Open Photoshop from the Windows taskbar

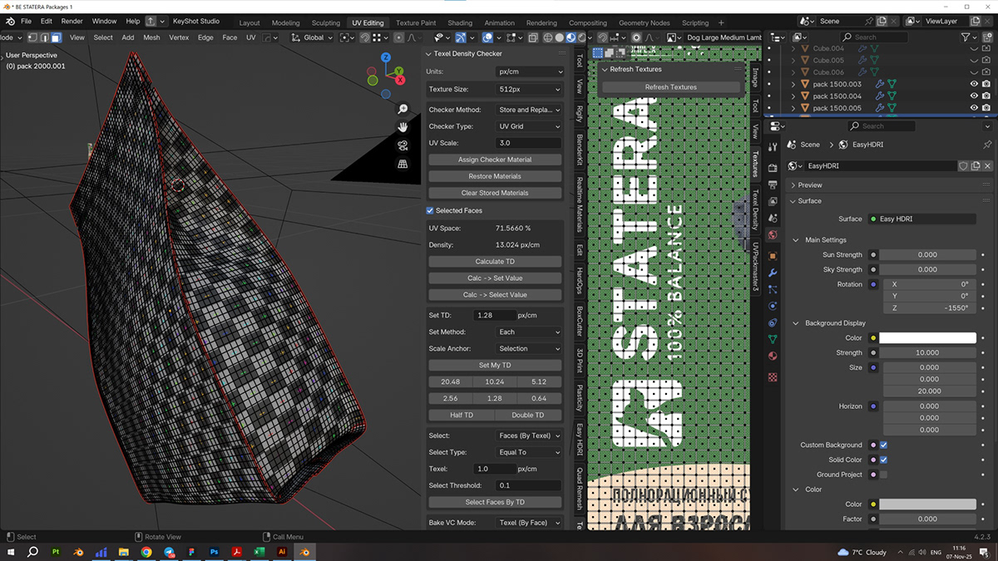214,552
